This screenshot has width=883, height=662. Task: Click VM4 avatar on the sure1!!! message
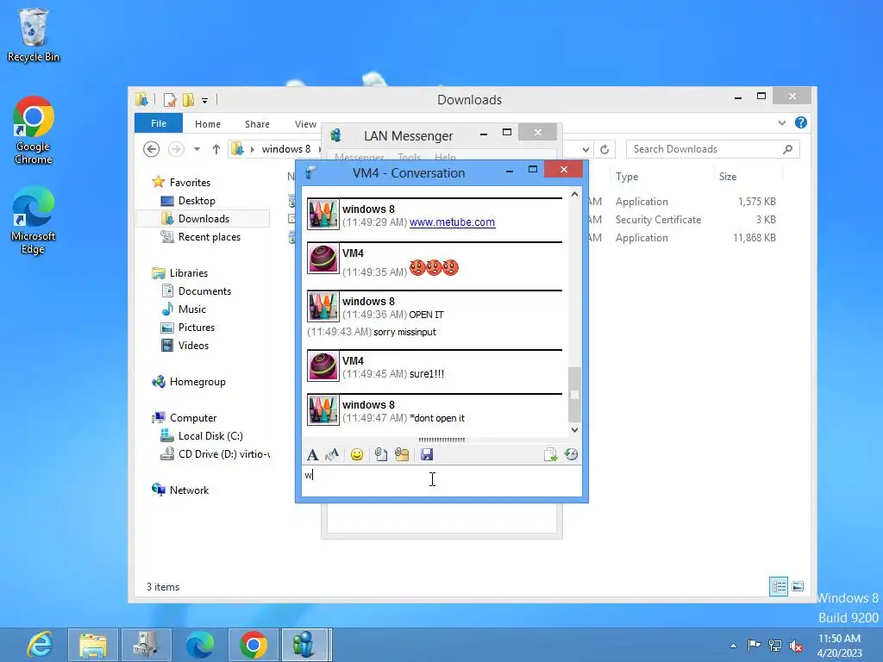[x=323, y=365]
